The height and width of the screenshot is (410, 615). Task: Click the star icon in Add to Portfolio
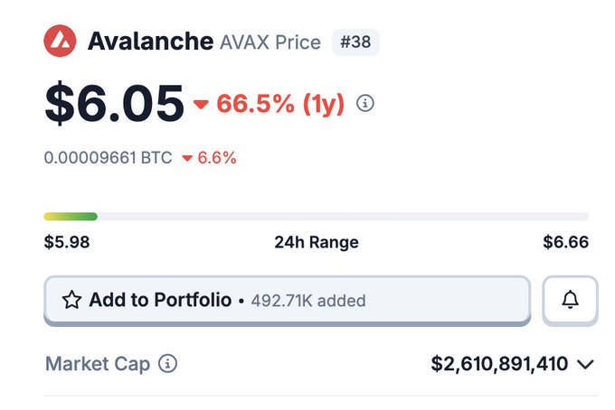click(71, 300)
